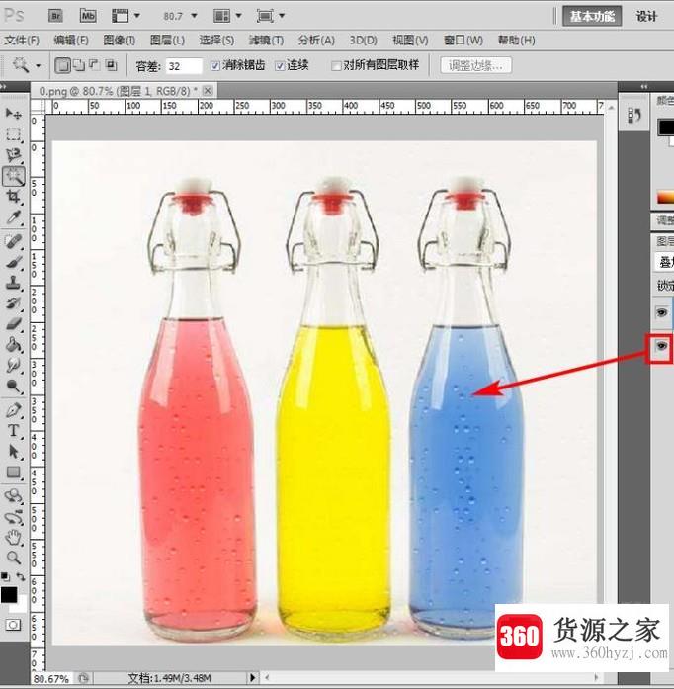Switch to 设计 workspace
The height and width of the screenshot is (689, 674).
click(x=646, y=16)
